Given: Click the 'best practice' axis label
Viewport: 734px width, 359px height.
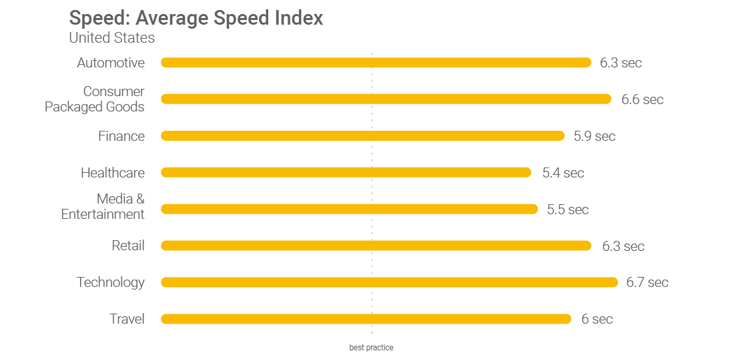Looking at the screenshot, I should point(371,348).
